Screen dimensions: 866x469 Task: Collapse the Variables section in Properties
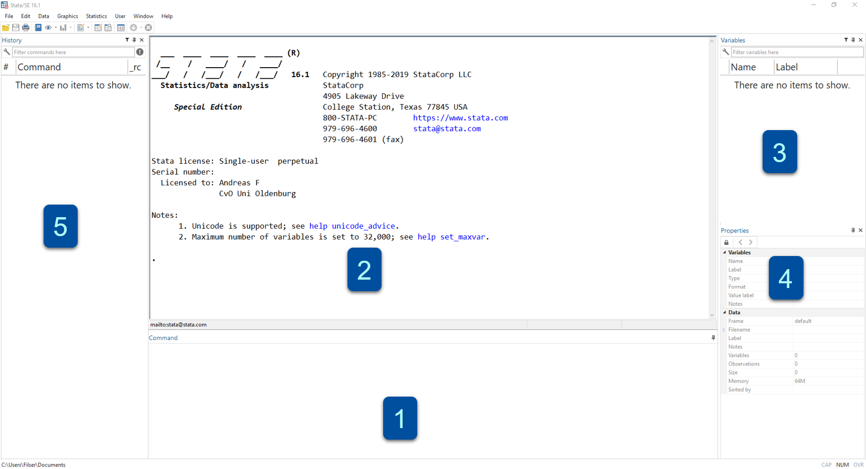725,252
